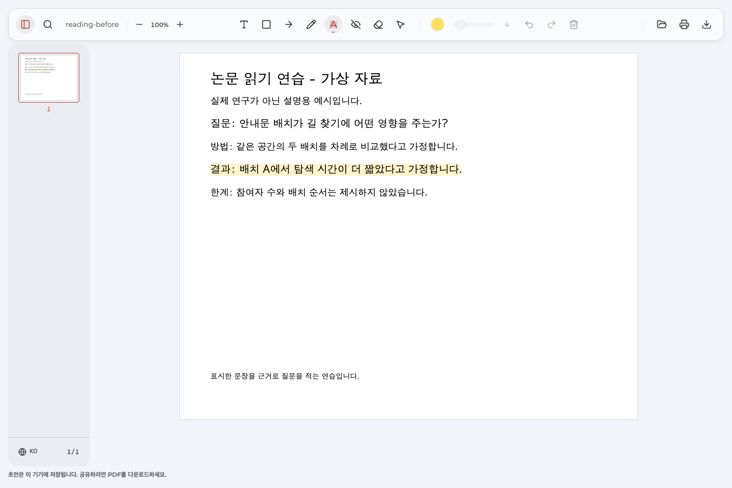The width and height of the screenshot is (732, 488).
Task: Click the reading-before file name
Action: 92,24
